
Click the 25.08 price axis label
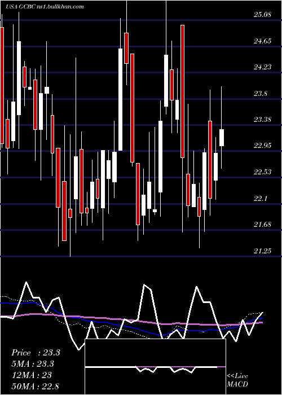click(262, 15)
